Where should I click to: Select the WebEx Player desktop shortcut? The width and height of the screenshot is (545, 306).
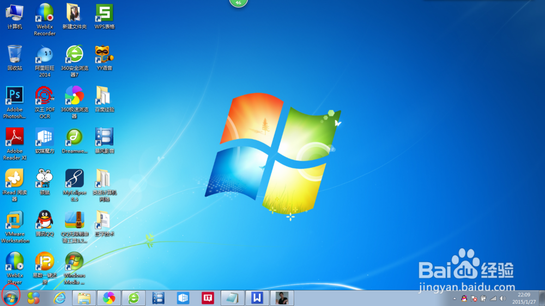click(x=15, y=268)
